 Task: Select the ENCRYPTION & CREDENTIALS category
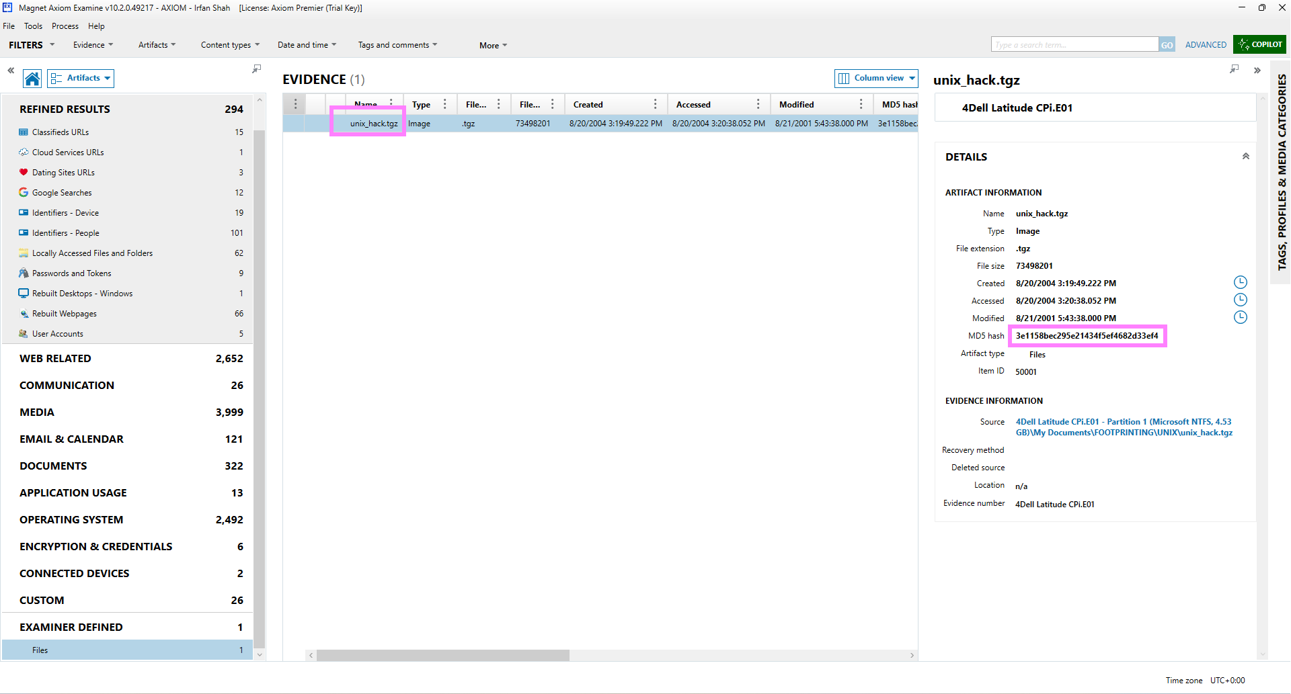[128, 547]
